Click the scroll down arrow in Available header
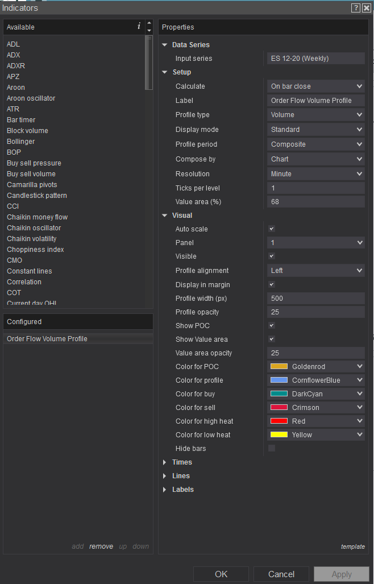The width and height of the screenshot is (374, 584). pos(149,30)
